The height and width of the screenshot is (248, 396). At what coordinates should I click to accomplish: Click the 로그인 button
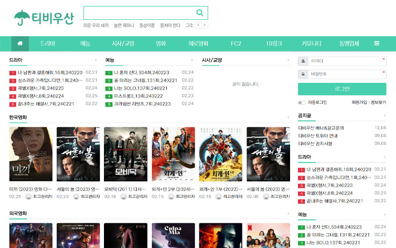tap(342, 89)
